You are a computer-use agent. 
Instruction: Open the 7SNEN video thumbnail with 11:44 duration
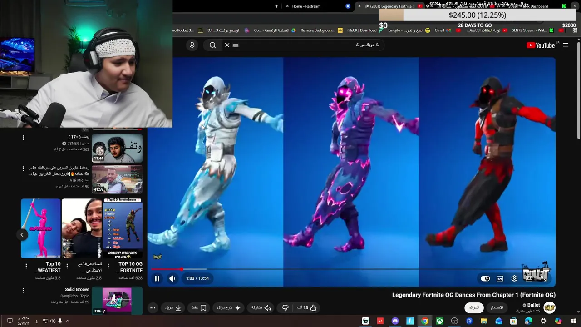(117, 148)
